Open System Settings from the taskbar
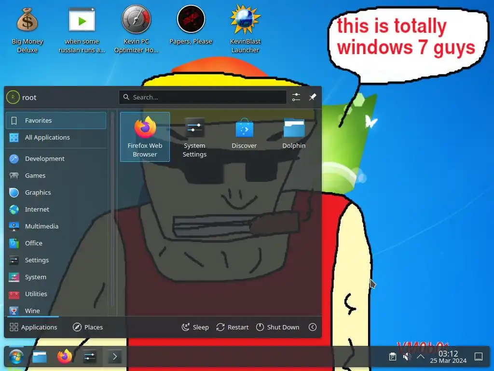Screen dimensions: 494x371 pyautogui.click(x=89, y=357)
